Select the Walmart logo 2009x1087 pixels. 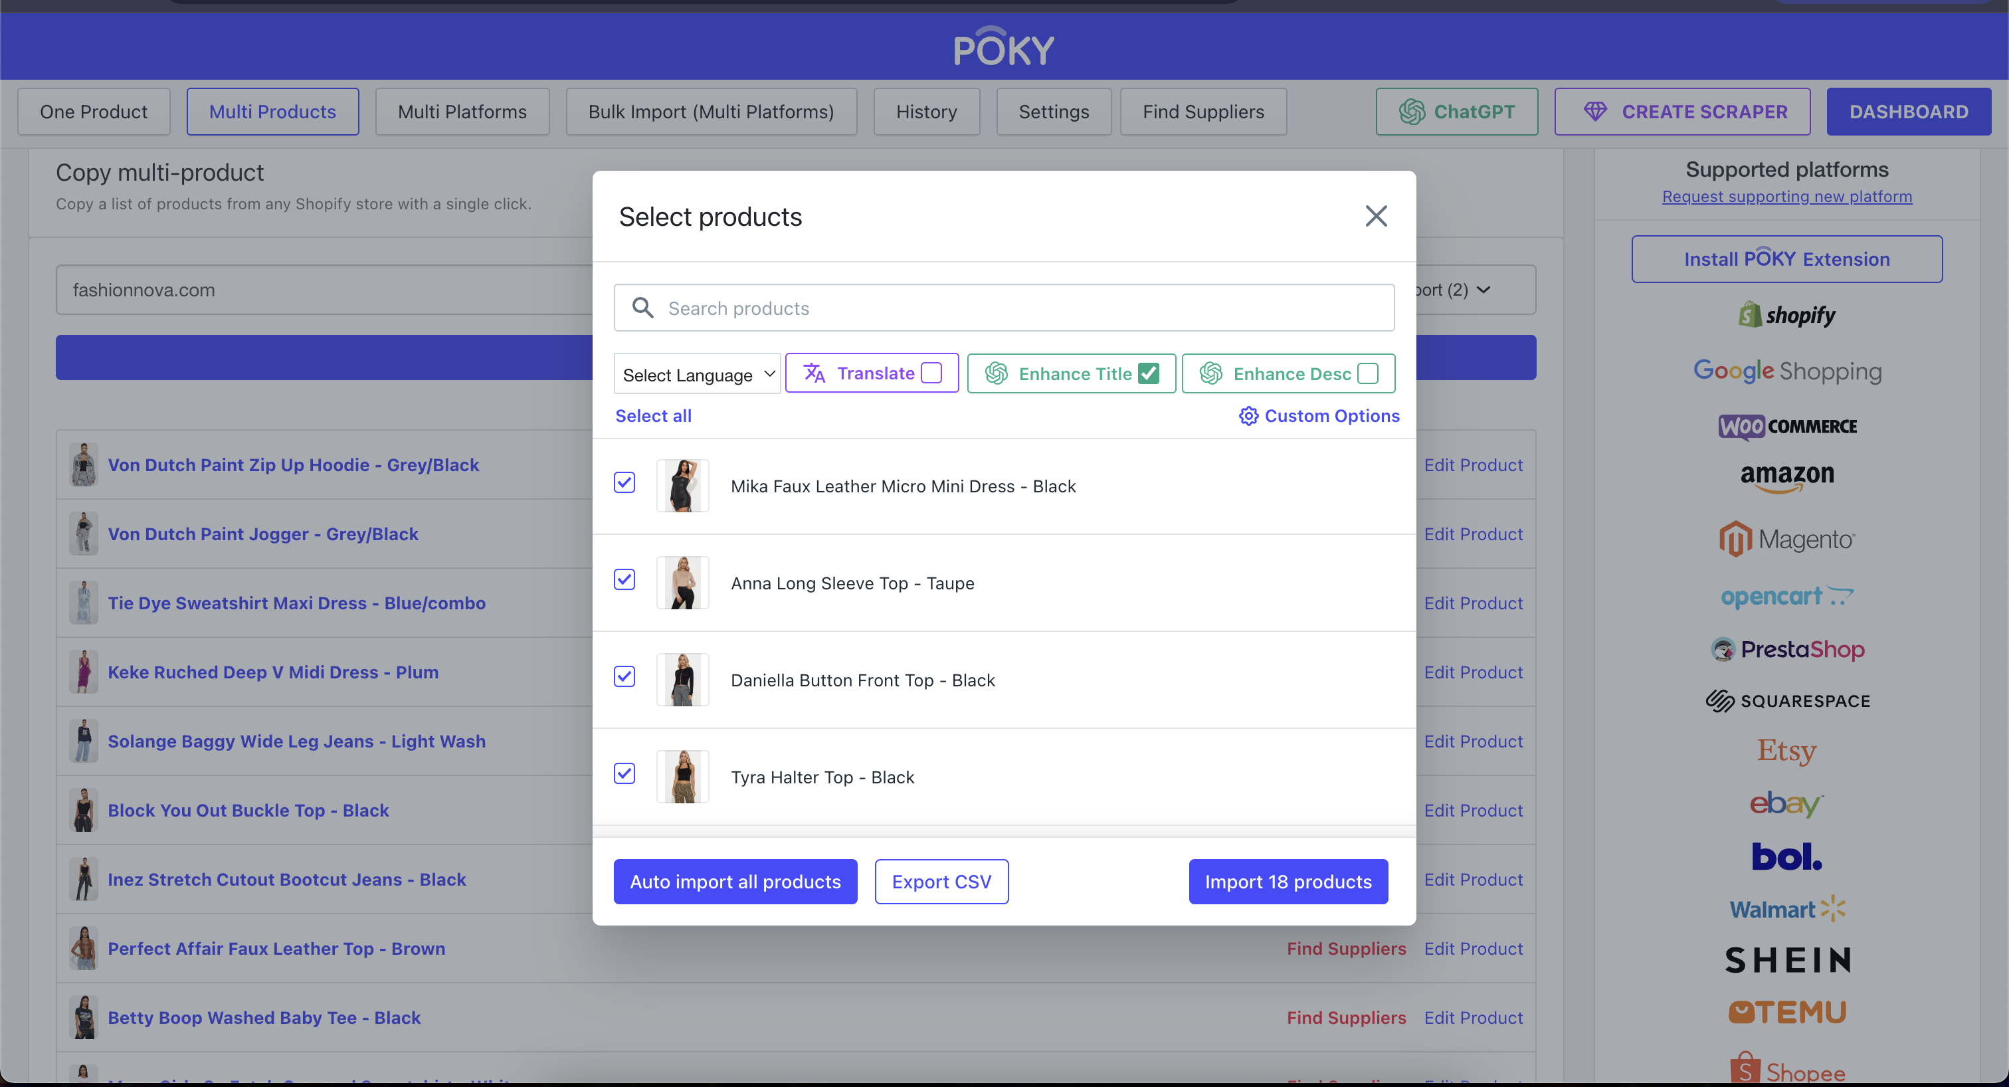(x=1786, y=909)
